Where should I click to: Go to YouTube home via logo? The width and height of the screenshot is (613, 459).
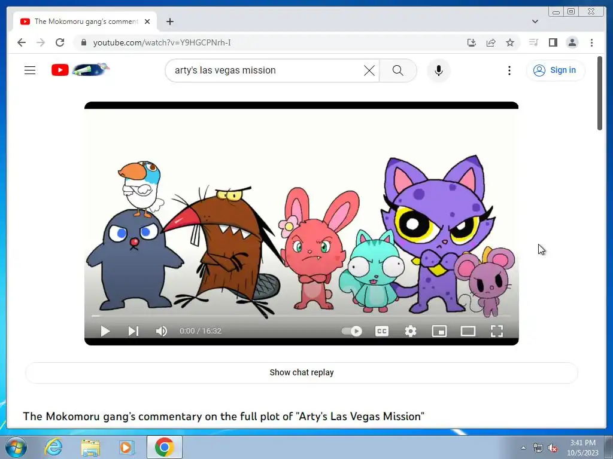click(x=80, y=70)
